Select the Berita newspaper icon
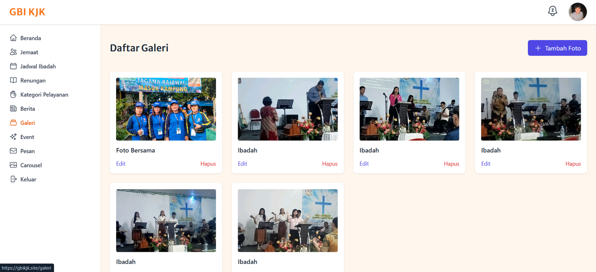This screenshot has height=272, width=596. [13, 109]
